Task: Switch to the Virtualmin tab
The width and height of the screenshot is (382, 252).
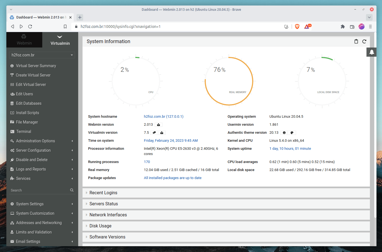Action: click(60, 40)
